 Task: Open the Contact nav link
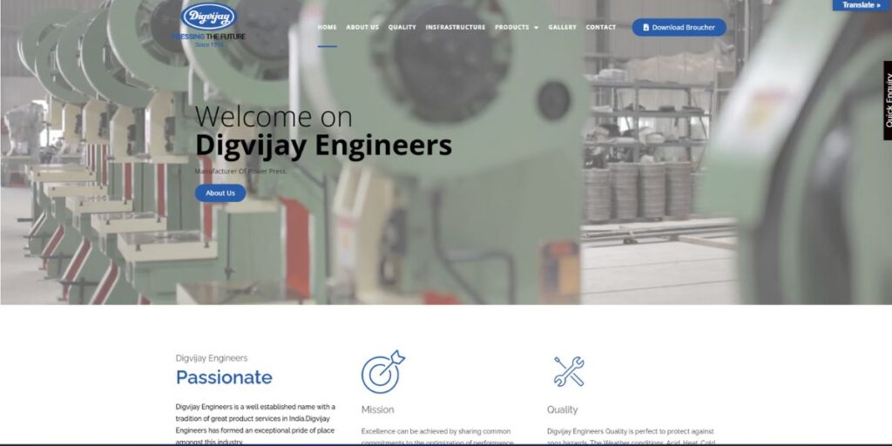601,27
